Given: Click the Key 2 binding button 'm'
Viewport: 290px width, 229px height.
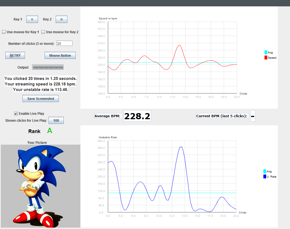Looking at the screenshot, I should point(62,19).
